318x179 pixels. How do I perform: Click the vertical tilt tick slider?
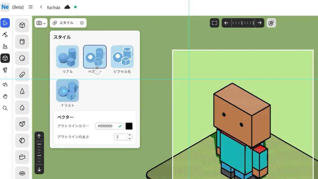[39, 153]
